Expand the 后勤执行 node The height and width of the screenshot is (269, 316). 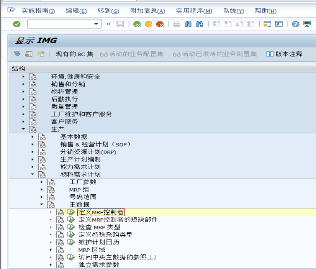[23, 99]
